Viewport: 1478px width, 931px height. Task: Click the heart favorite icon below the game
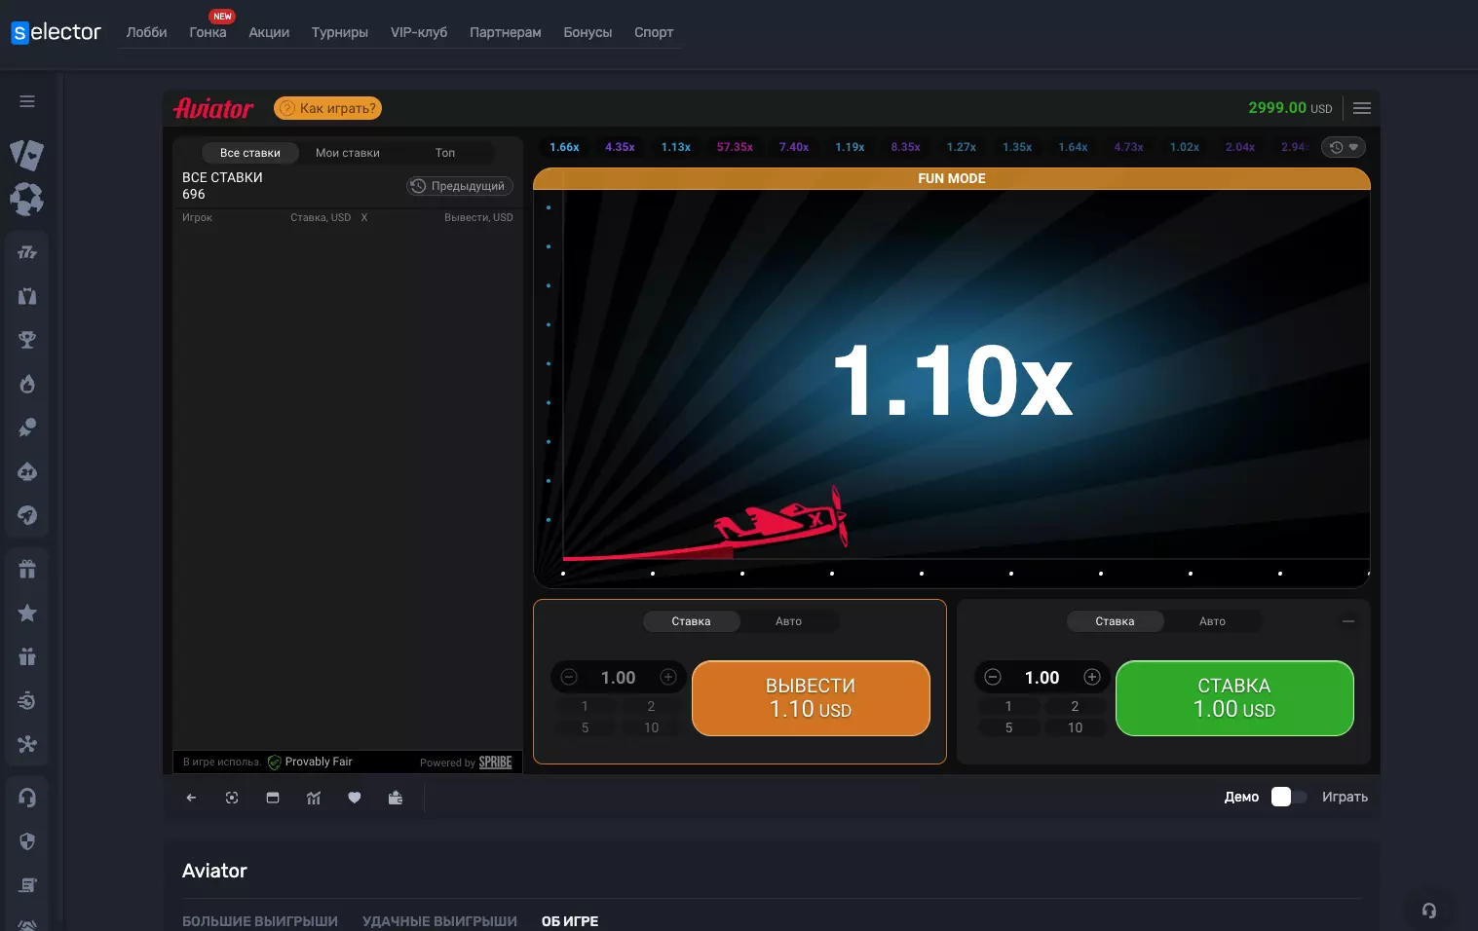355,798
